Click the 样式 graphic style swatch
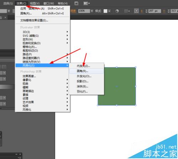The width and height of the screenshot is (178, 159). [x=105, y=11]
